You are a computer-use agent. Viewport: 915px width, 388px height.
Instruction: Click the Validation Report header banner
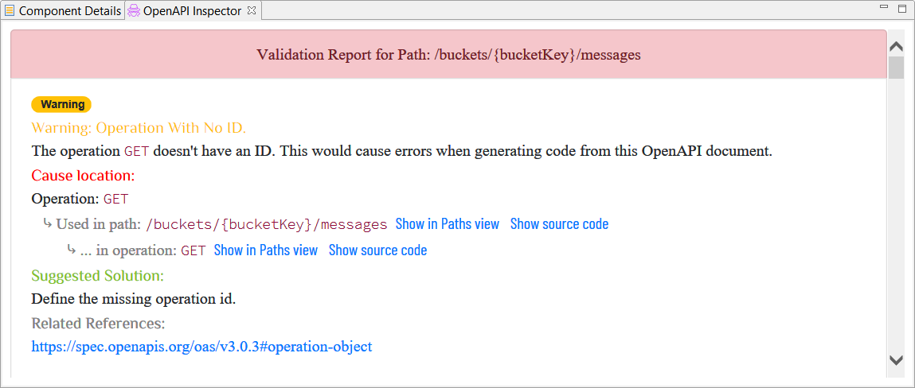tap(448, 54)
